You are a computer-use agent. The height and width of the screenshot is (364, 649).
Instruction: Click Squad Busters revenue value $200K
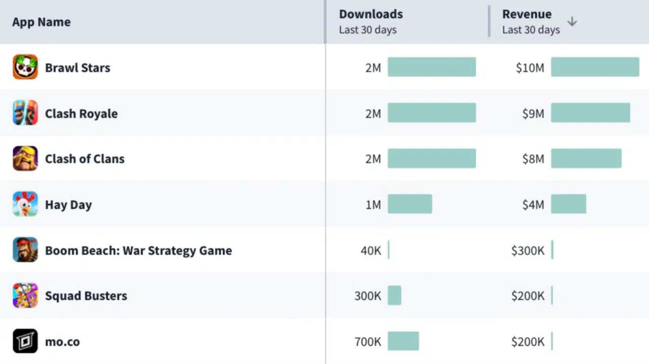(x=528, y=296)
